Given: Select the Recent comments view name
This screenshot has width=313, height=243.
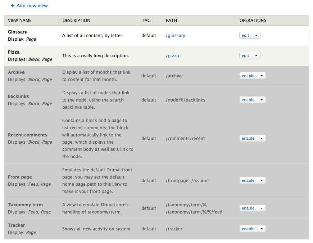Looking at the screenshot, I should click(x=28, y=135).
